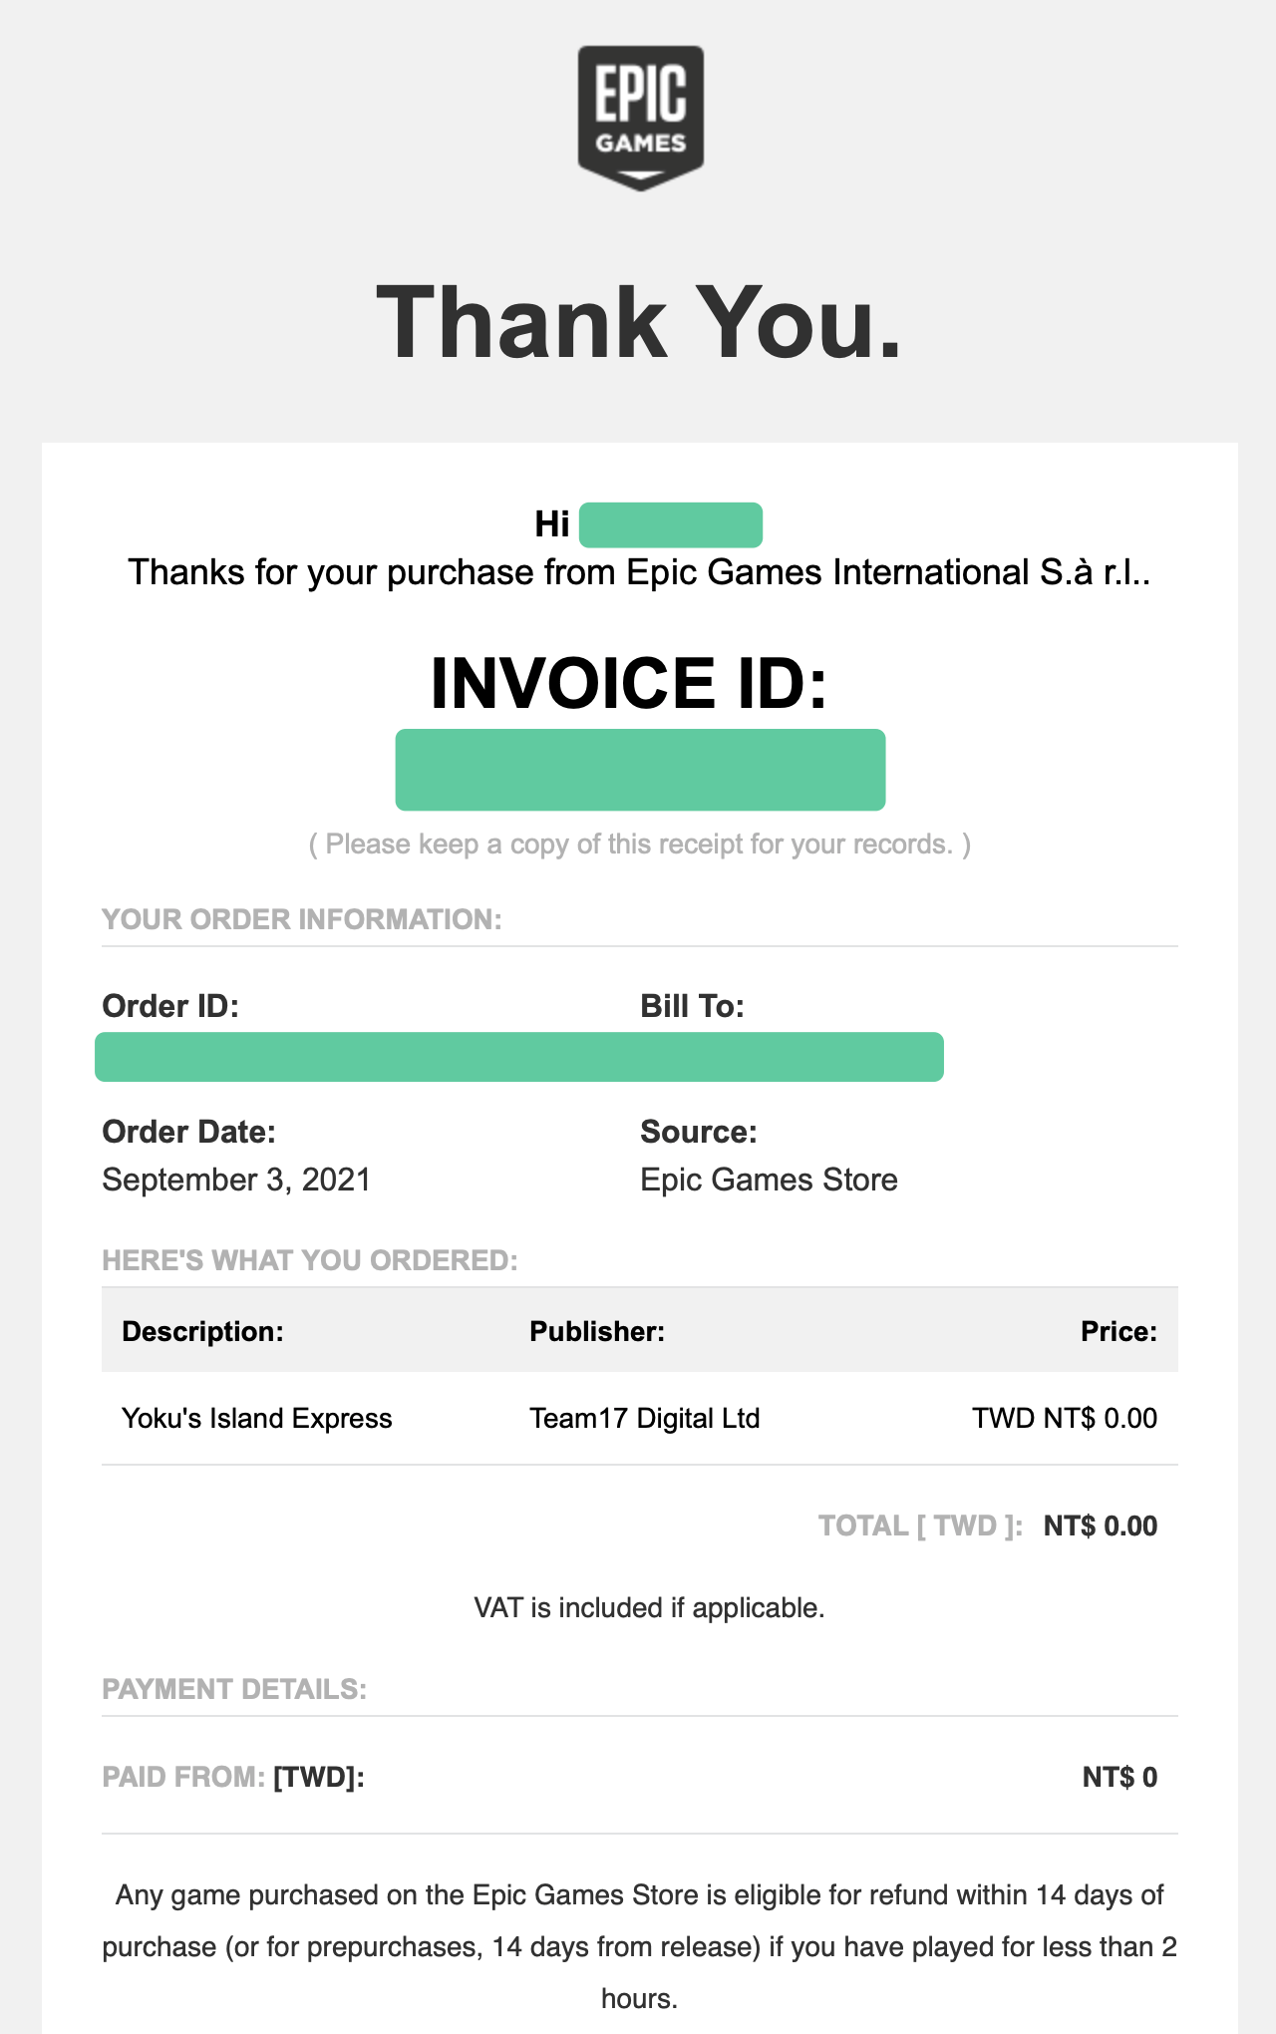
Task: Click the redacted Order ID value bar
Action: coord(519,1057)
